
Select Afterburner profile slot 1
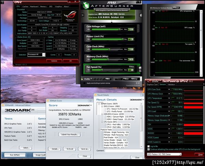point(92,79)
